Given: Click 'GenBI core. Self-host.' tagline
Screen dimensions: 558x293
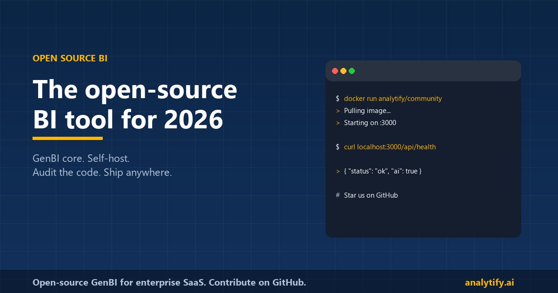Looking at the screenshot, I should (81, 158).
